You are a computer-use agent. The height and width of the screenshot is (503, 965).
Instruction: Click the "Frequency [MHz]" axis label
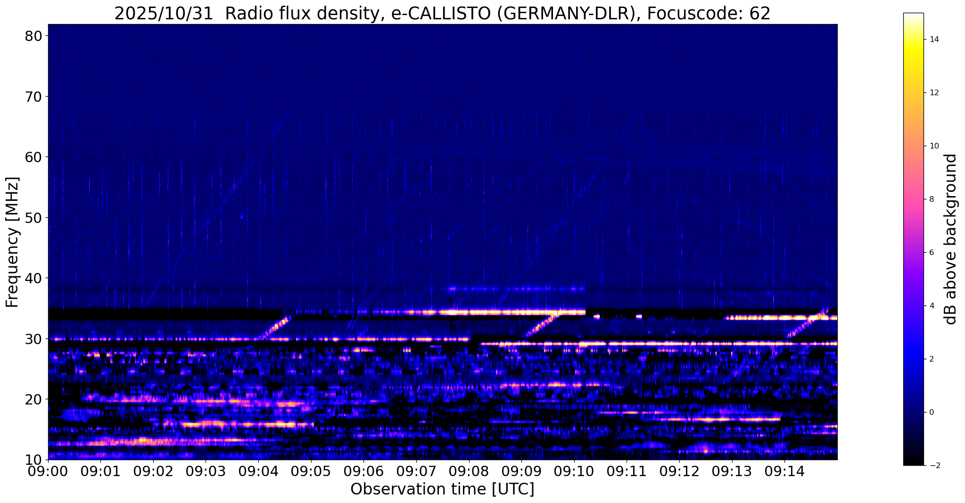[12, 242]
